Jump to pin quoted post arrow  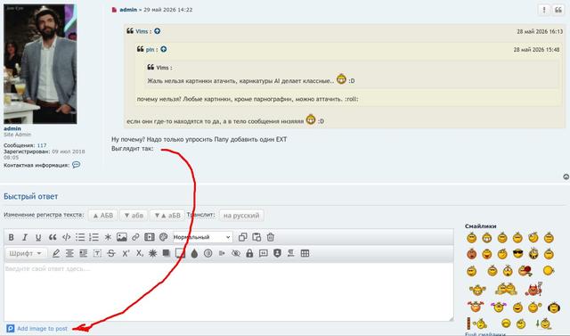click(164, 49)
